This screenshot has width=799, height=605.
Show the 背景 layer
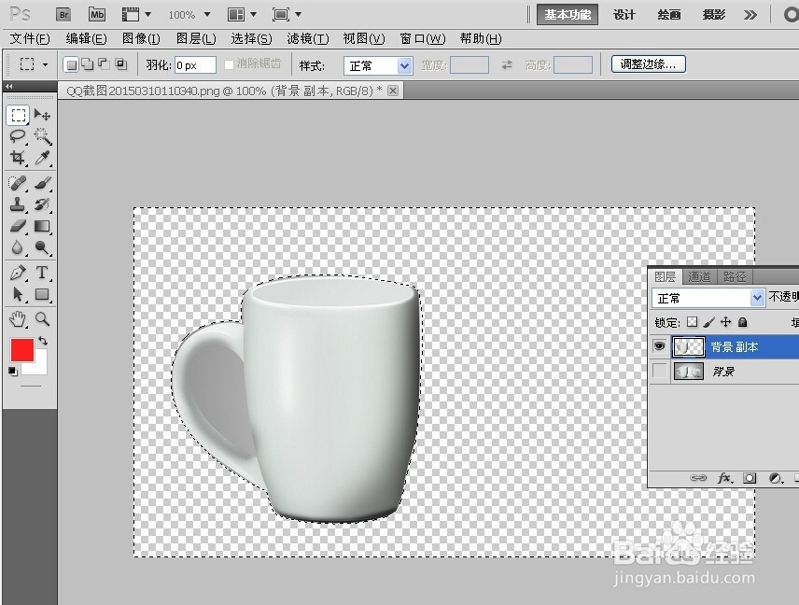(659, 371)
